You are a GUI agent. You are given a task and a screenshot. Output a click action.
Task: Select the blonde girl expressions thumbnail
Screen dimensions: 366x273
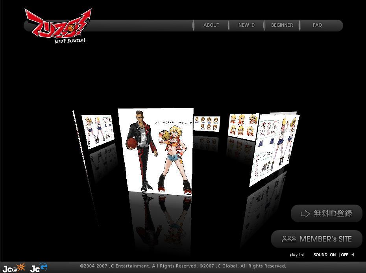[x=243, y=127]
